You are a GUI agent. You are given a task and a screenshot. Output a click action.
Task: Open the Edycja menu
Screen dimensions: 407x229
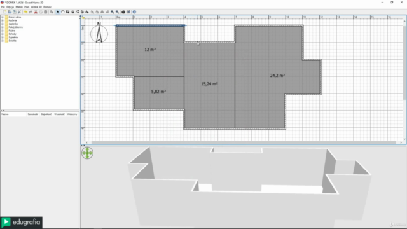coord(10,7)
